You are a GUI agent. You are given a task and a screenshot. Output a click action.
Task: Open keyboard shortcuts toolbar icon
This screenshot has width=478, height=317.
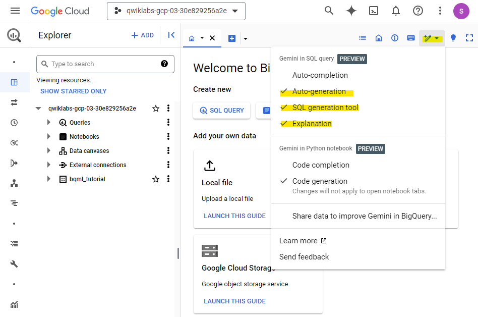click(411, 38)
